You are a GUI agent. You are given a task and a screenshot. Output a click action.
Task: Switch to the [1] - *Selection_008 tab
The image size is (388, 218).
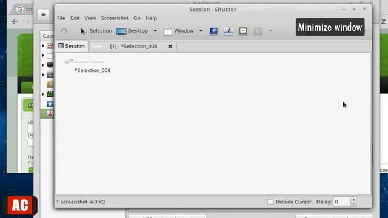133,46
